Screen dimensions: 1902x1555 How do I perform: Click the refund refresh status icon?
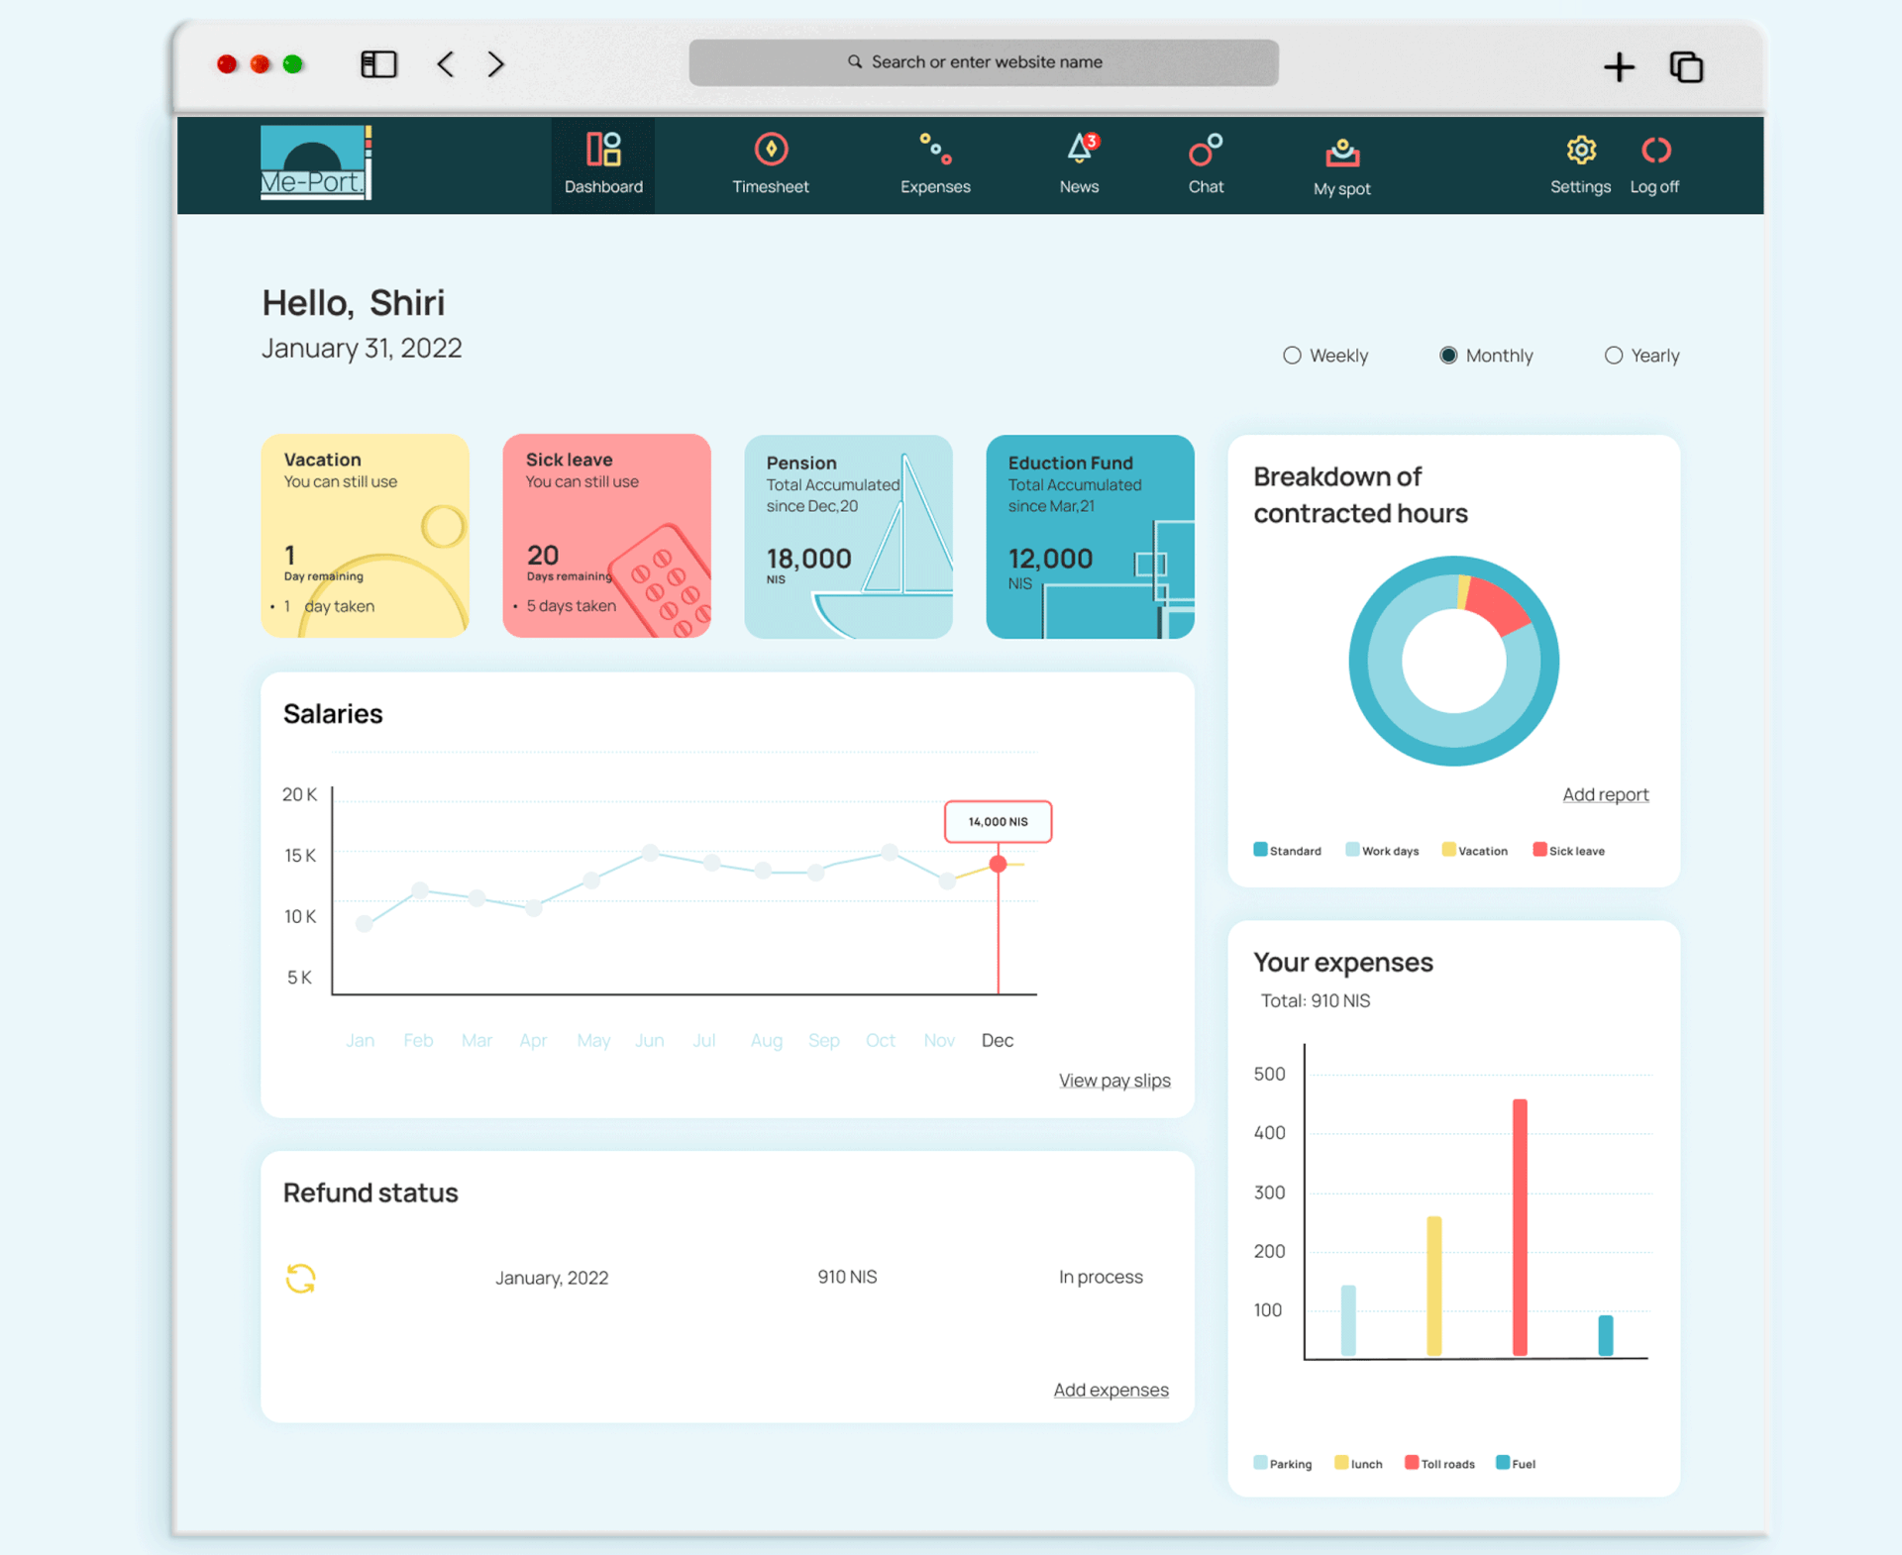click(x=300, y=1278)
